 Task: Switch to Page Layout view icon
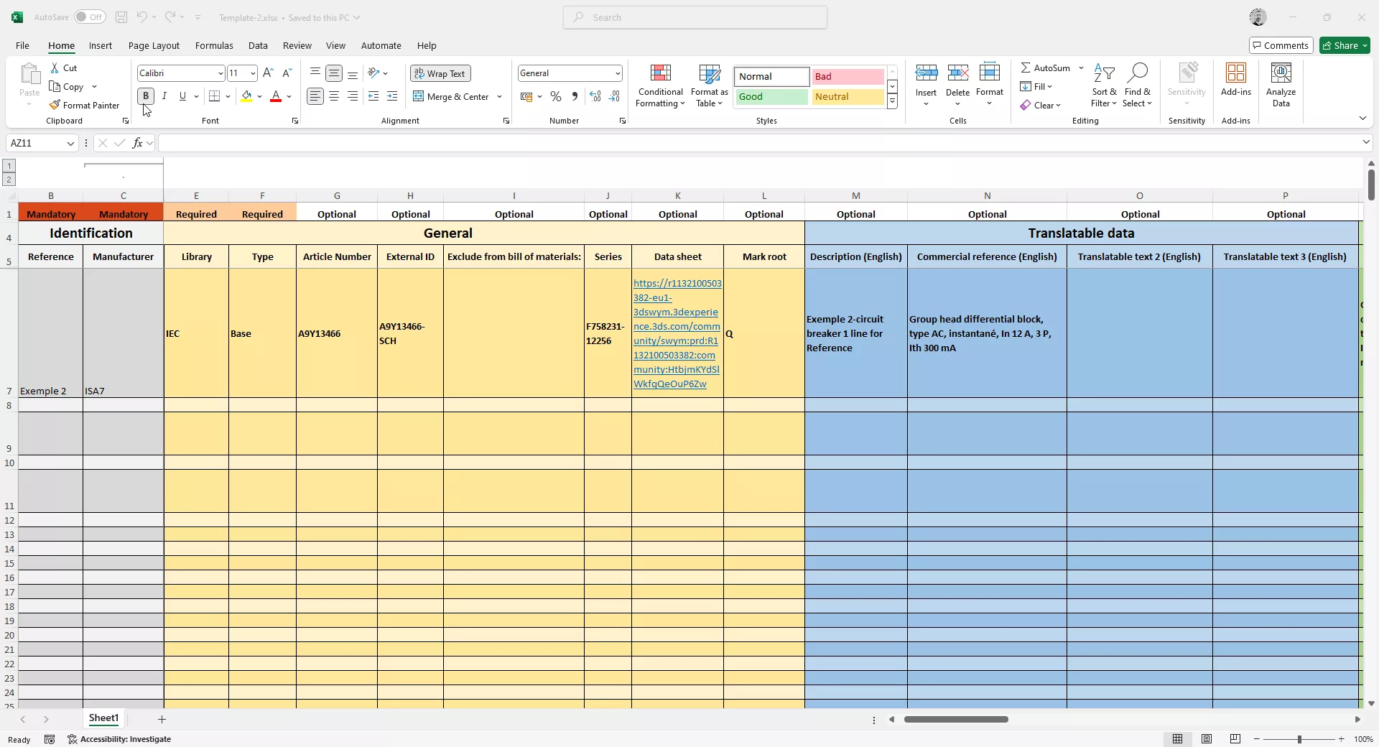click(x=1207, y=739)
